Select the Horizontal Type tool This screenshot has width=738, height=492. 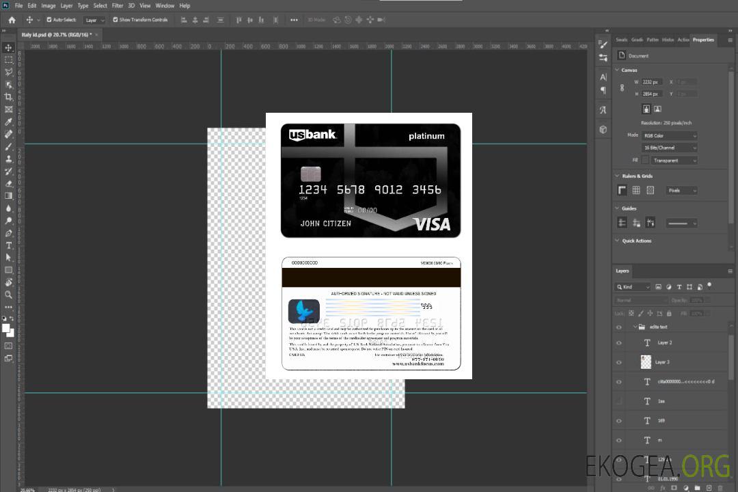(8, 245)
